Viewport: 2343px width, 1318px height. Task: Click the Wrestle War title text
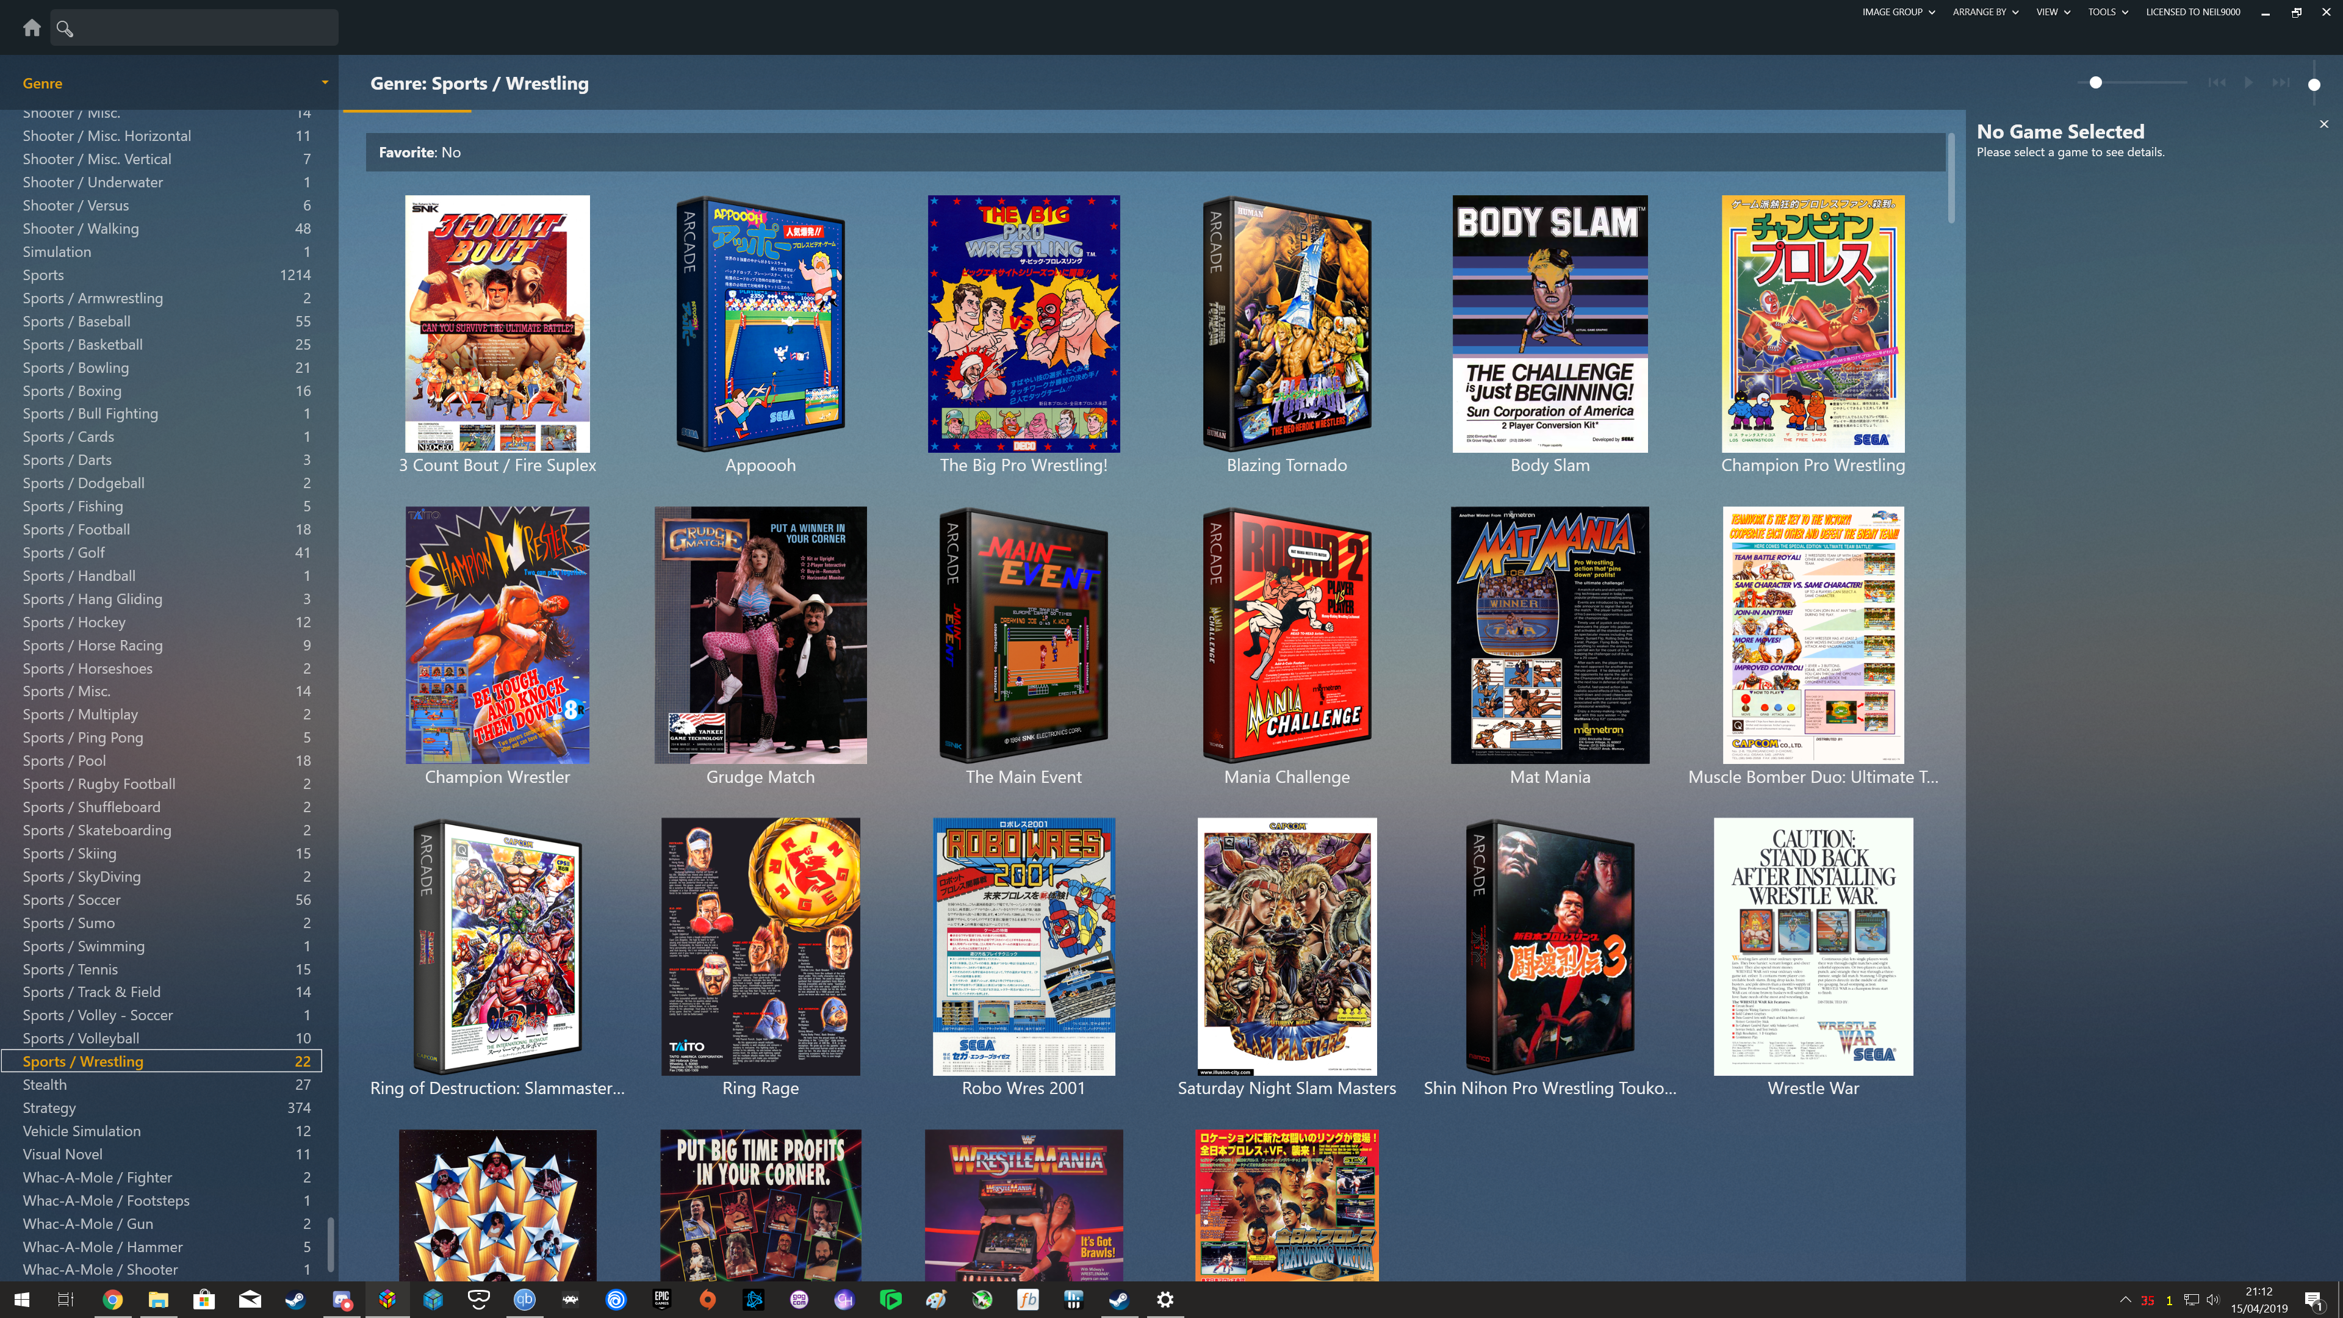coord(1813,1088)
